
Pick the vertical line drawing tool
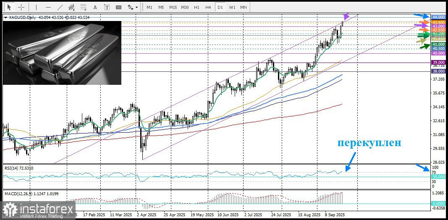point(36,7)
